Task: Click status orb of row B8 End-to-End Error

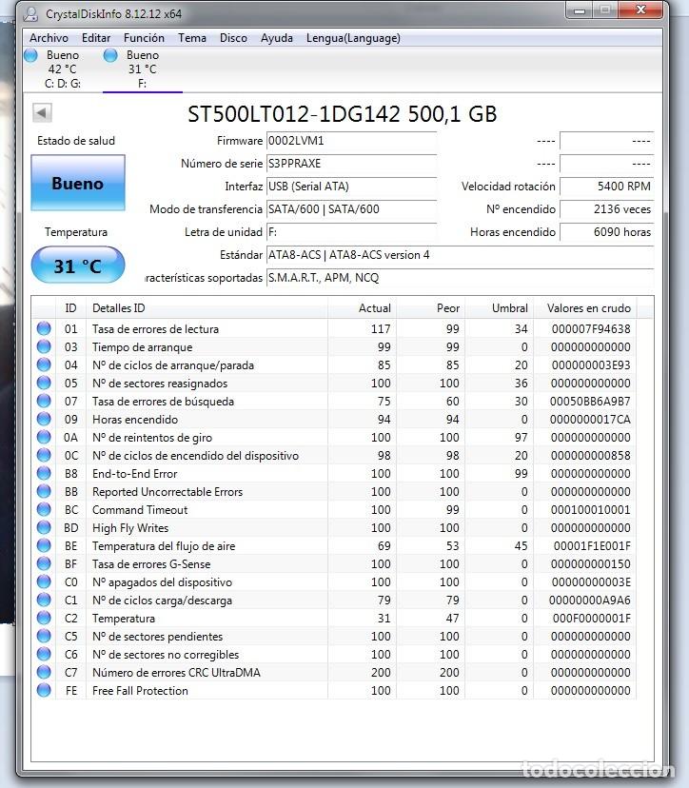Action: pyautogui.click(x=44, y=473)
